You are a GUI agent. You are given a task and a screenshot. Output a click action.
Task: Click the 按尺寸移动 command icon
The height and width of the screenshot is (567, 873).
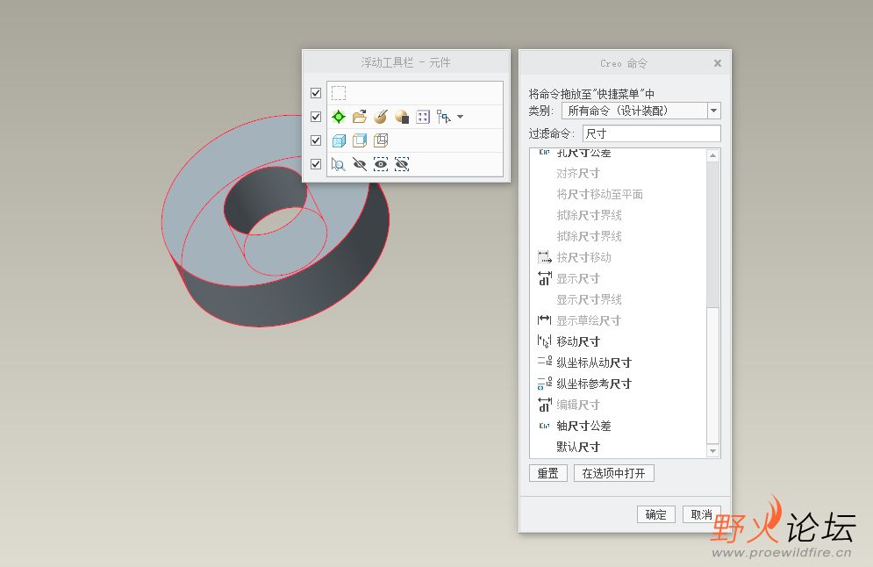pyautogui.click(x=545, y=257)
